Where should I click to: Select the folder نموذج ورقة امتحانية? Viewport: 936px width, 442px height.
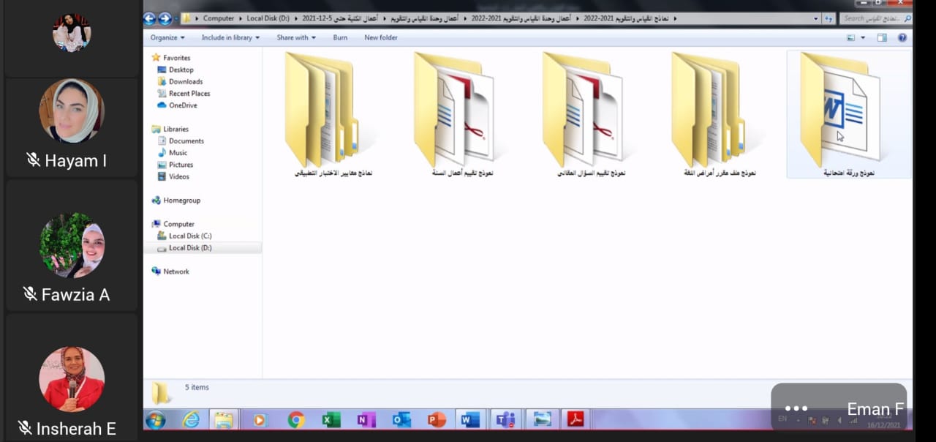[x=848, y=114]
